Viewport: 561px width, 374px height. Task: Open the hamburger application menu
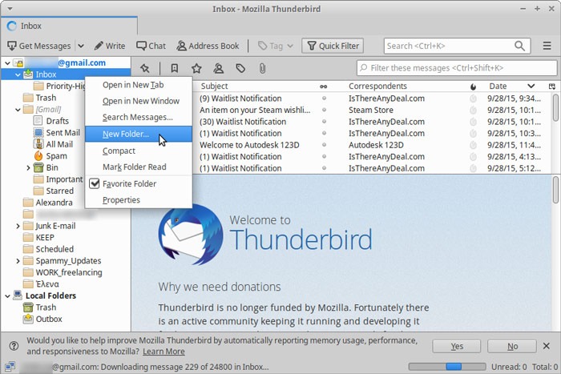(547, 46)
